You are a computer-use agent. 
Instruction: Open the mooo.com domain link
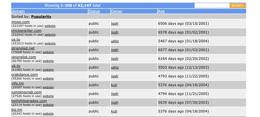coord(20,22)
